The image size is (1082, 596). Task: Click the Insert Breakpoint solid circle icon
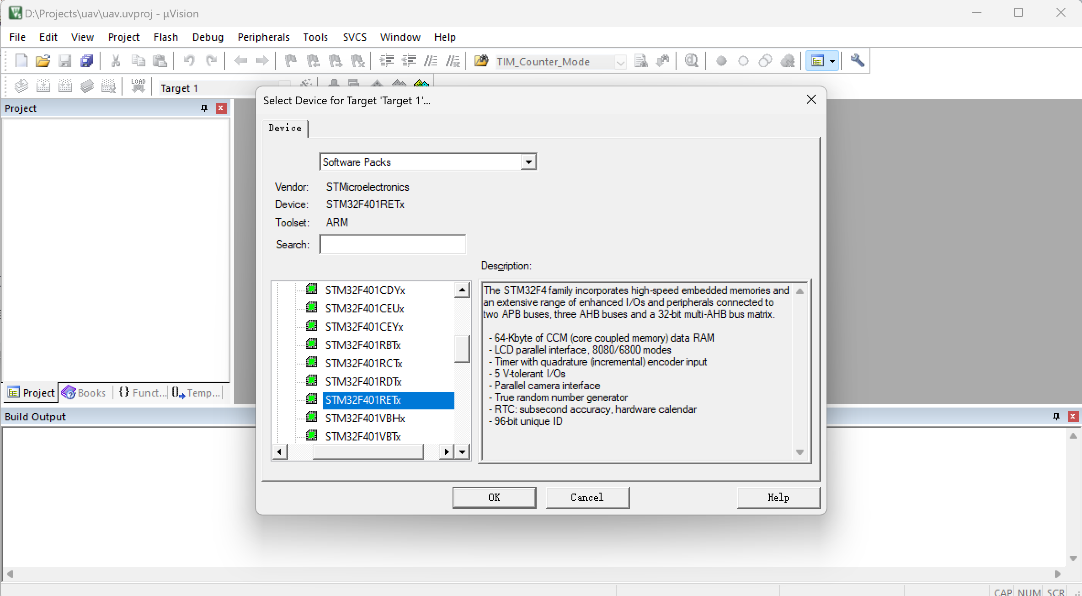click(x=721, y=61)
